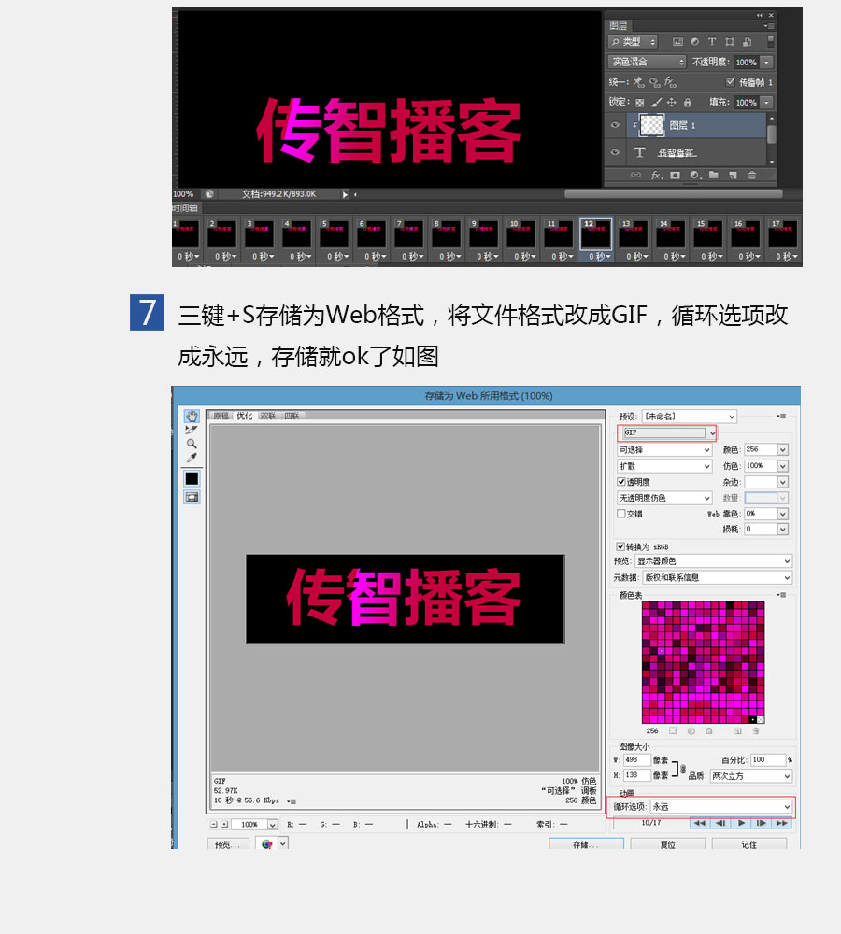Select the black swatch in color table

click(753, 719)
